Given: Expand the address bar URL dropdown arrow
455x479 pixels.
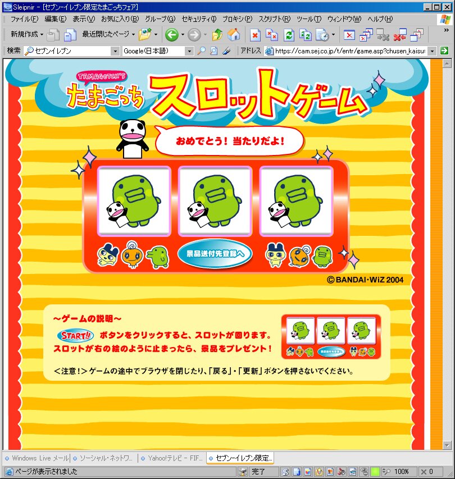Looking at the screenshot, I should click(x=432, y=51).
